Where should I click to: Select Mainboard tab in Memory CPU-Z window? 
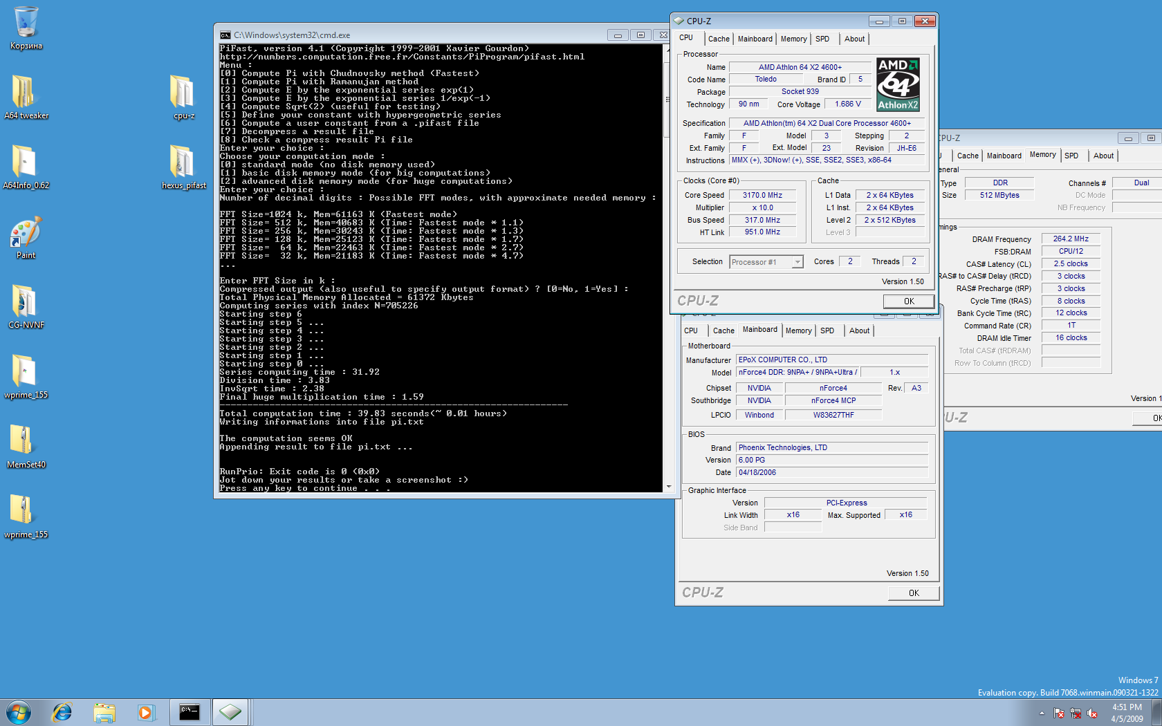pos(1004,156)
